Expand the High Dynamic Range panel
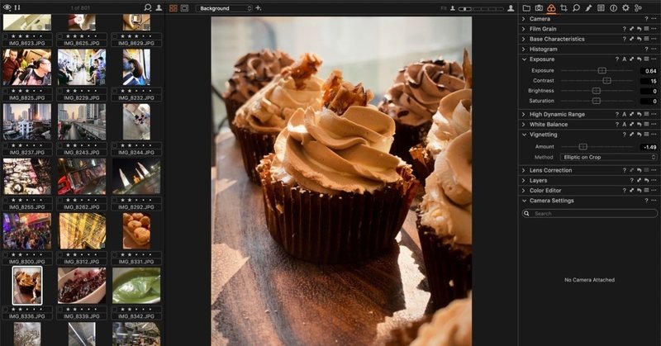 coord(524,114)
